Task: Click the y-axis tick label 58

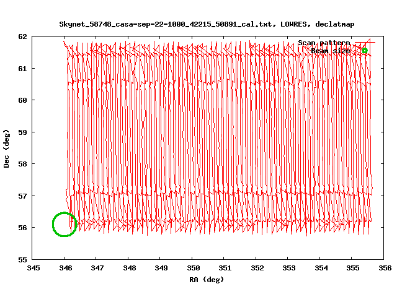Action: coord(22,164)
